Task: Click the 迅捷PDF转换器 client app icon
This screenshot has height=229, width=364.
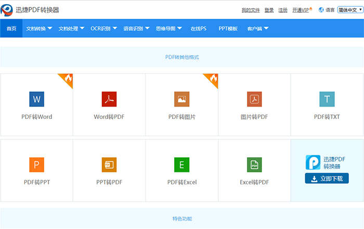Action: coord(313,163)
